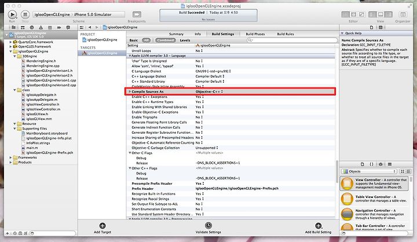The height and width of the screenshot is (242, 417).
Task: Open the Organizer window
Action: [x=403, y=14]
